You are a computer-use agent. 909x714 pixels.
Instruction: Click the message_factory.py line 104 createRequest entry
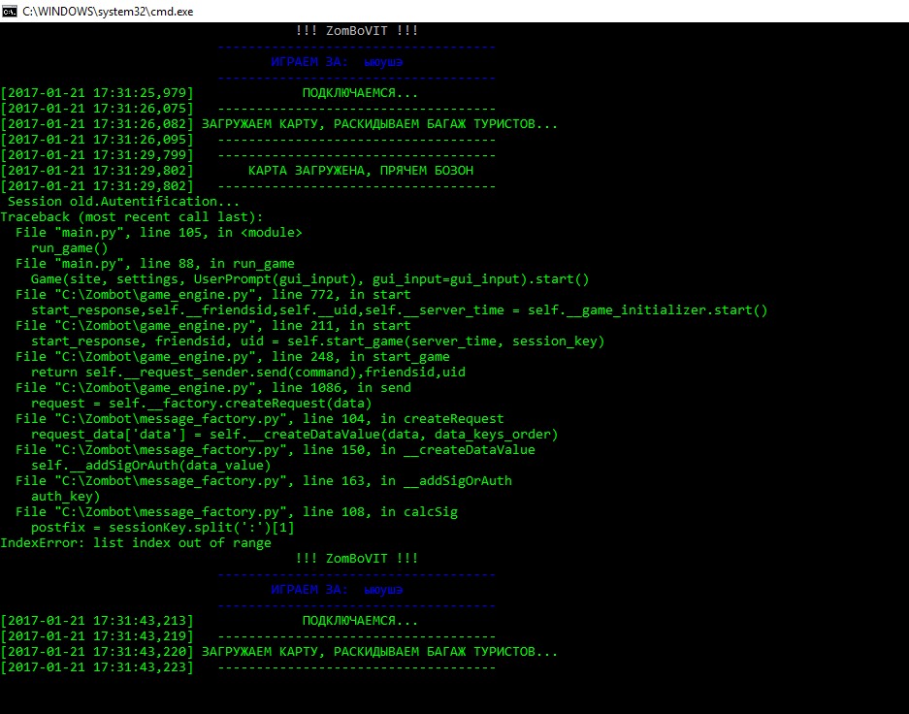(260, 419)
